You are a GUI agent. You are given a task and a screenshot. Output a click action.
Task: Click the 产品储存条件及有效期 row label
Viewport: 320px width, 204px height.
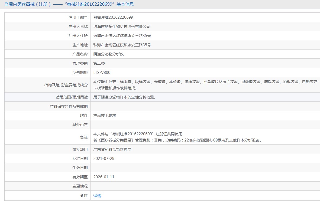[x=69, y=106]
